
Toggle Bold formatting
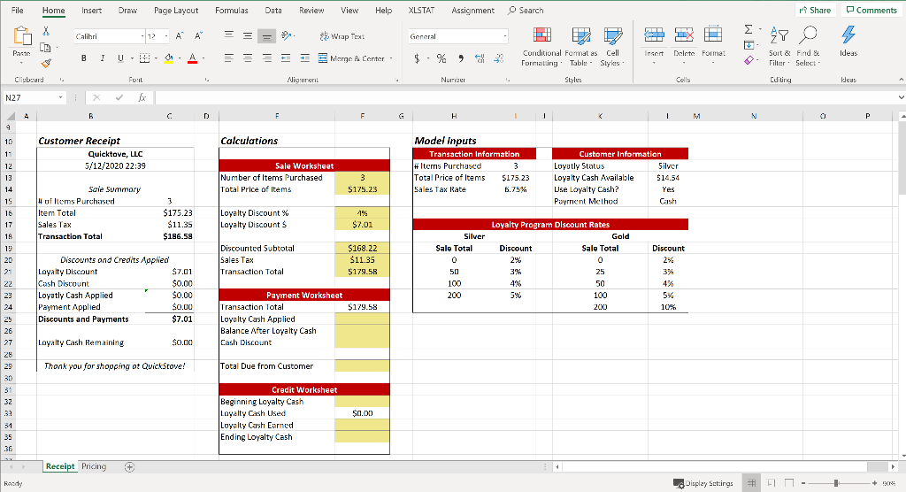84,58
